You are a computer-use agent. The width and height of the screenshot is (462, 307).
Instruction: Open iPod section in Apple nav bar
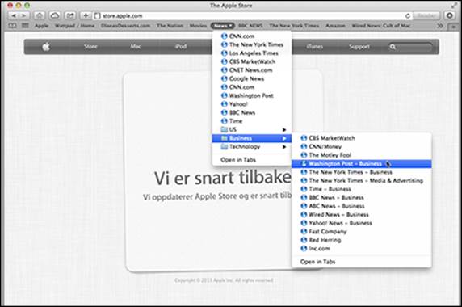pyautogui.click(x=181, y=47)
